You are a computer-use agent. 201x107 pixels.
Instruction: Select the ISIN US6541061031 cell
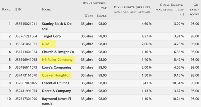pos(26,44)
